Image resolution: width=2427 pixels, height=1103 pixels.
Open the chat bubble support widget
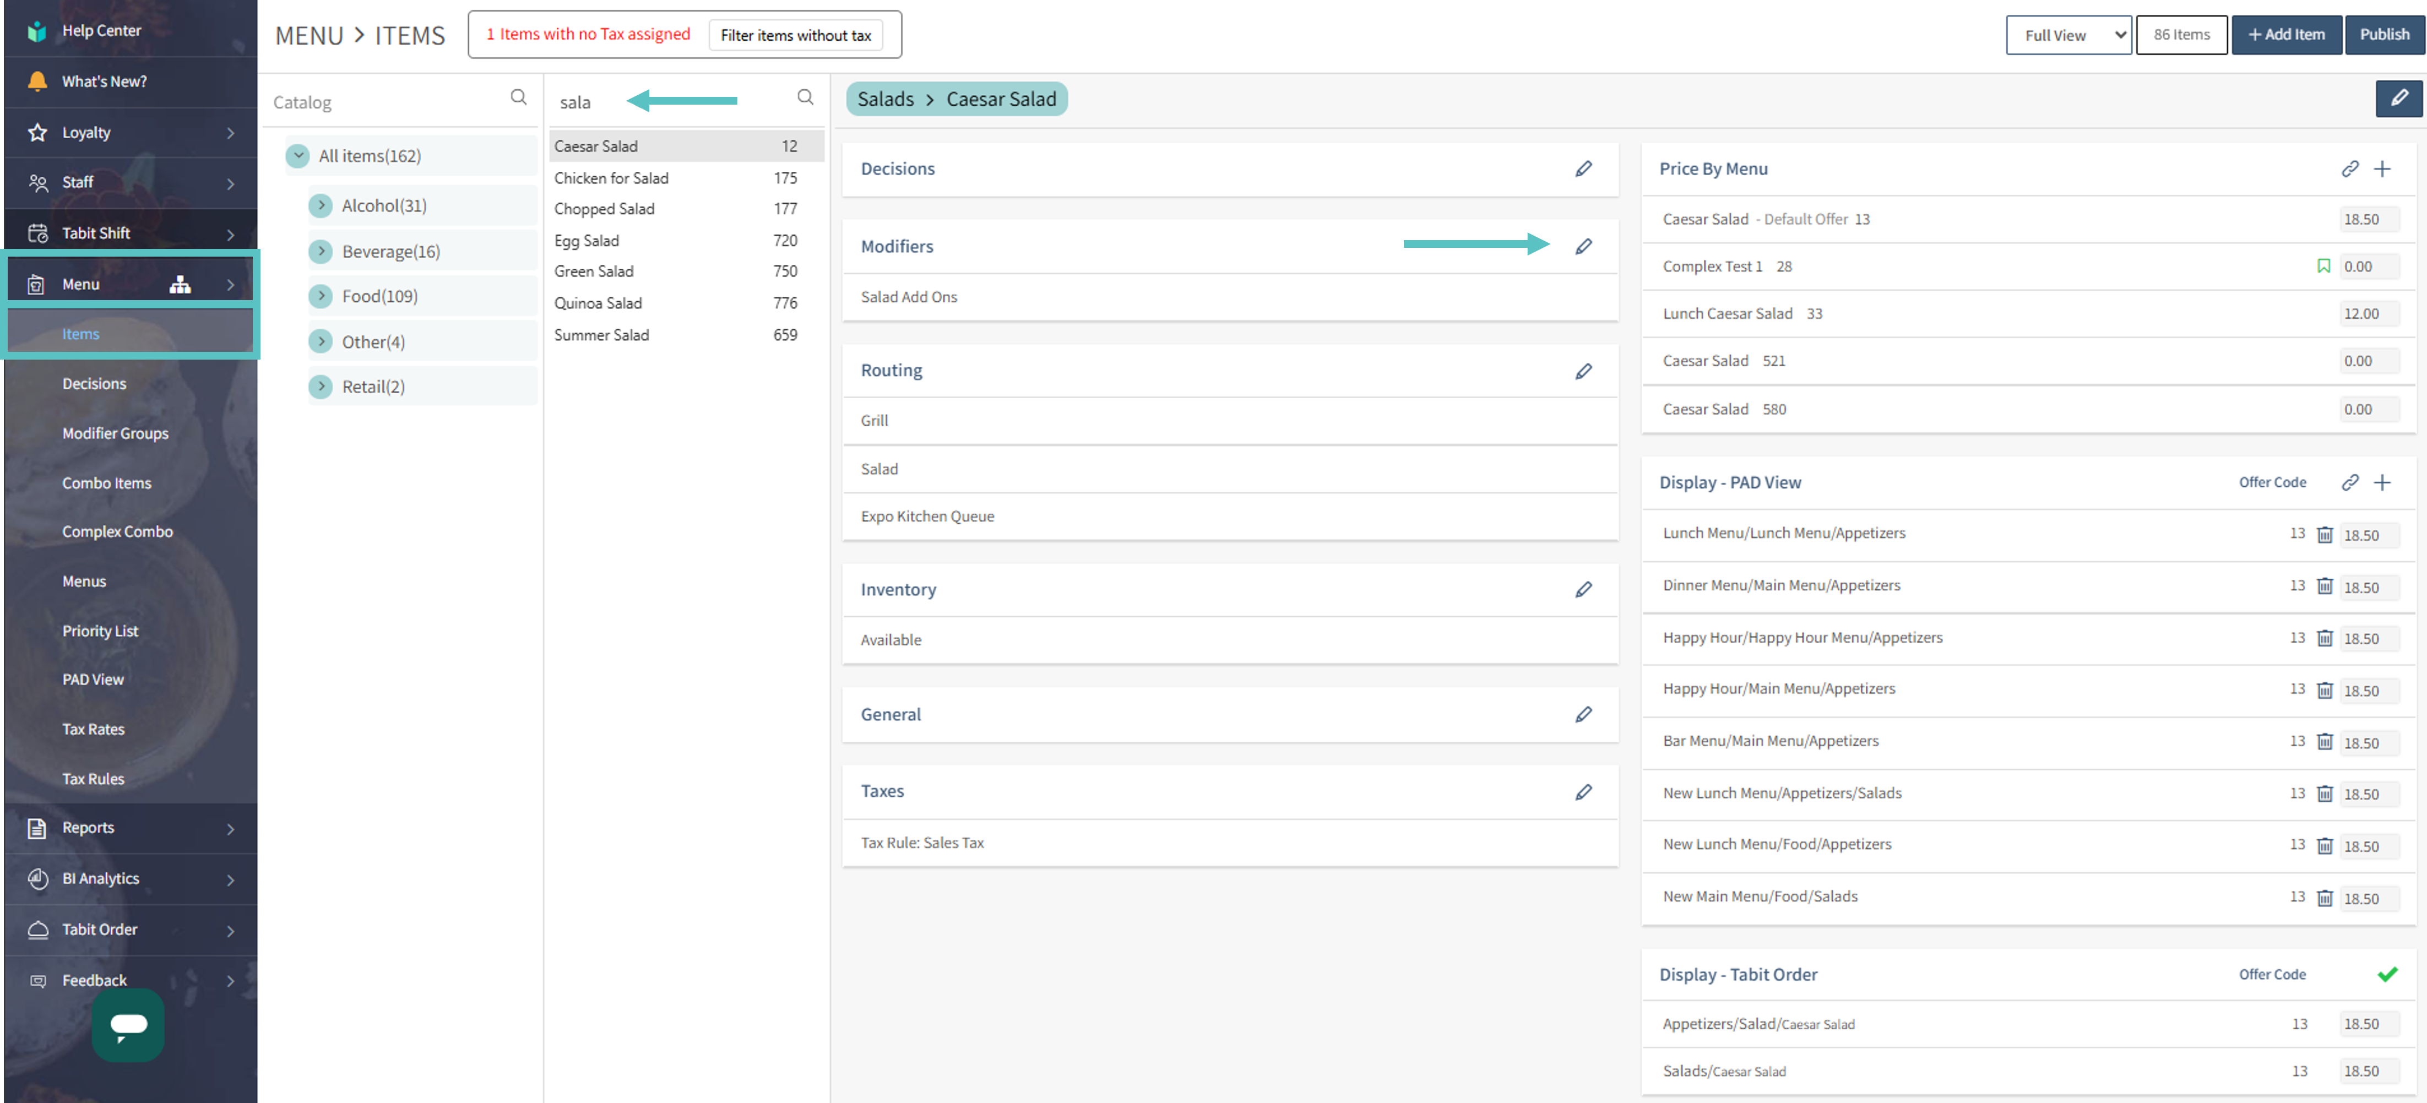pyautogui.click(x=128, y=1024)
